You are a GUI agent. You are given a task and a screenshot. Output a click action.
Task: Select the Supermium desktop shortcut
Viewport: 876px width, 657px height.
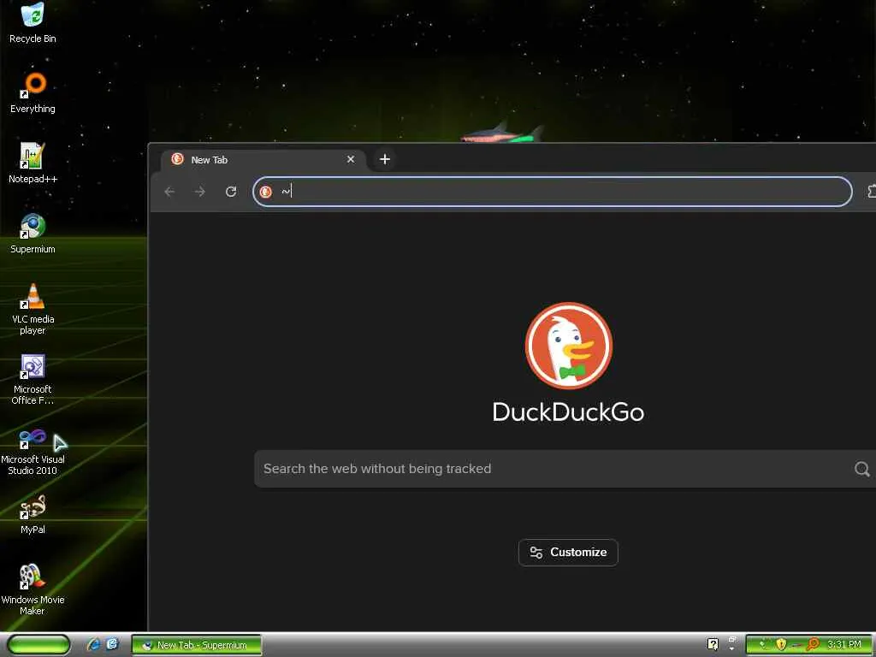pyautogui.click(x=33, y=234)
